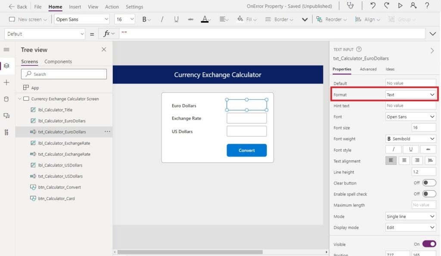Viewport: 441px width, 256px height.
Task: Select the Tree view icon in left rail
Action: (x=7, y=66)
